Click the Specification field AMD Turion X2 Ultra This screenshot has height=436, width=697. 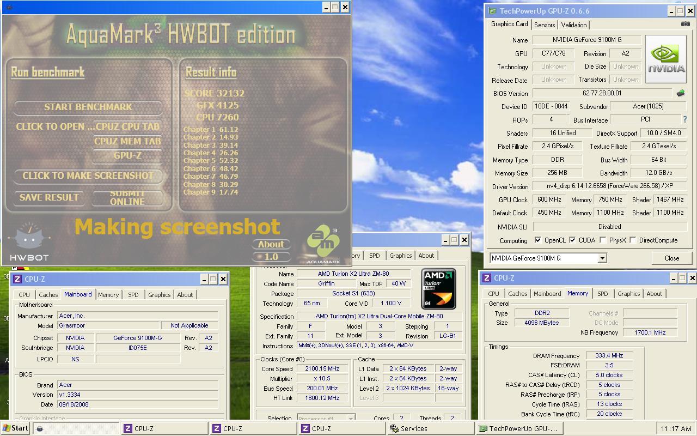(380, 317)
